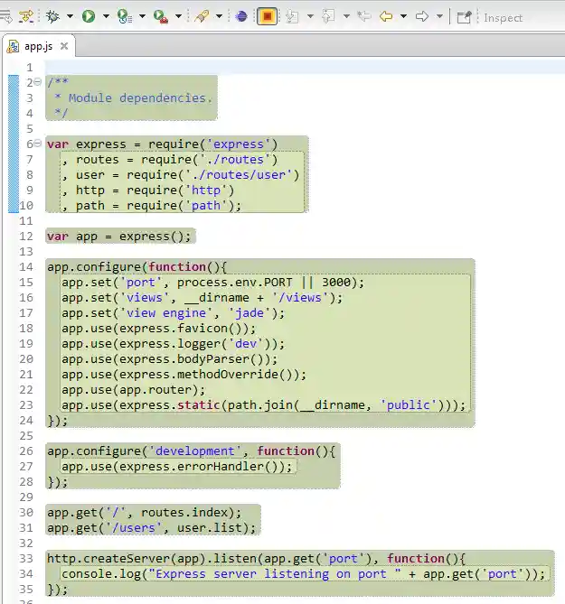Click the purple globe toolbar icon
This screenshot has height=604, width=565.
(x=241, y=16)
